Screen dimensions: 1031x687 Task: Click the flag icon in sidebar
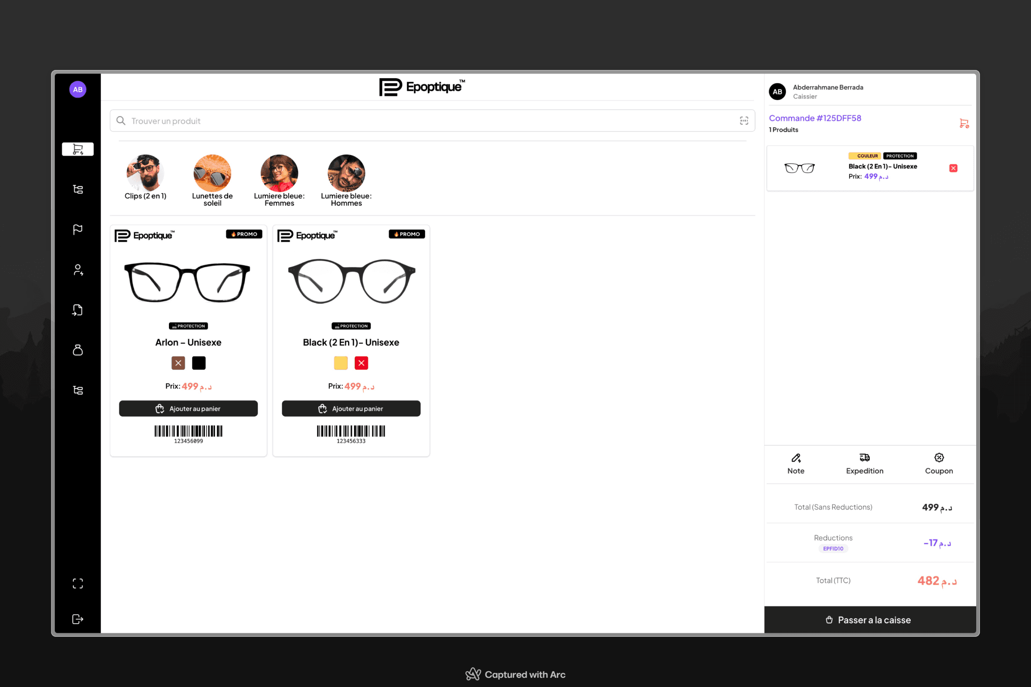point(78,229)
